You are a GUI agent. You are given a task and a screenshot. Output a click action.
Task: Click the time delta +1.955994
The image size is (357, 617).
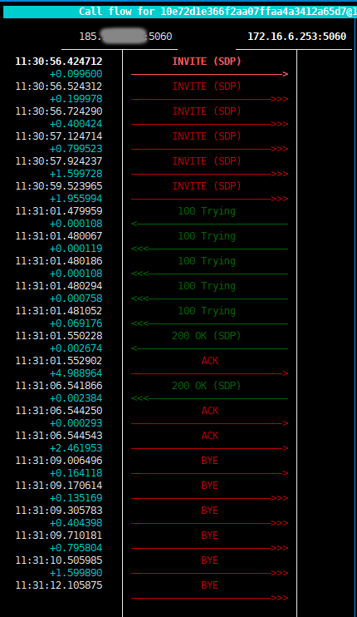pos(76,199)
